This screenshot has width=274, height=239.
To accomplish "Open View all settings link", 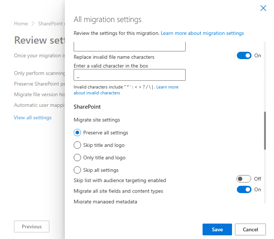I will click(33, 117).
